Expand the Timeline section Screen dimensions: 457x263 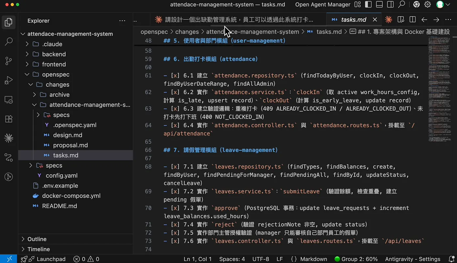point(23,249)
